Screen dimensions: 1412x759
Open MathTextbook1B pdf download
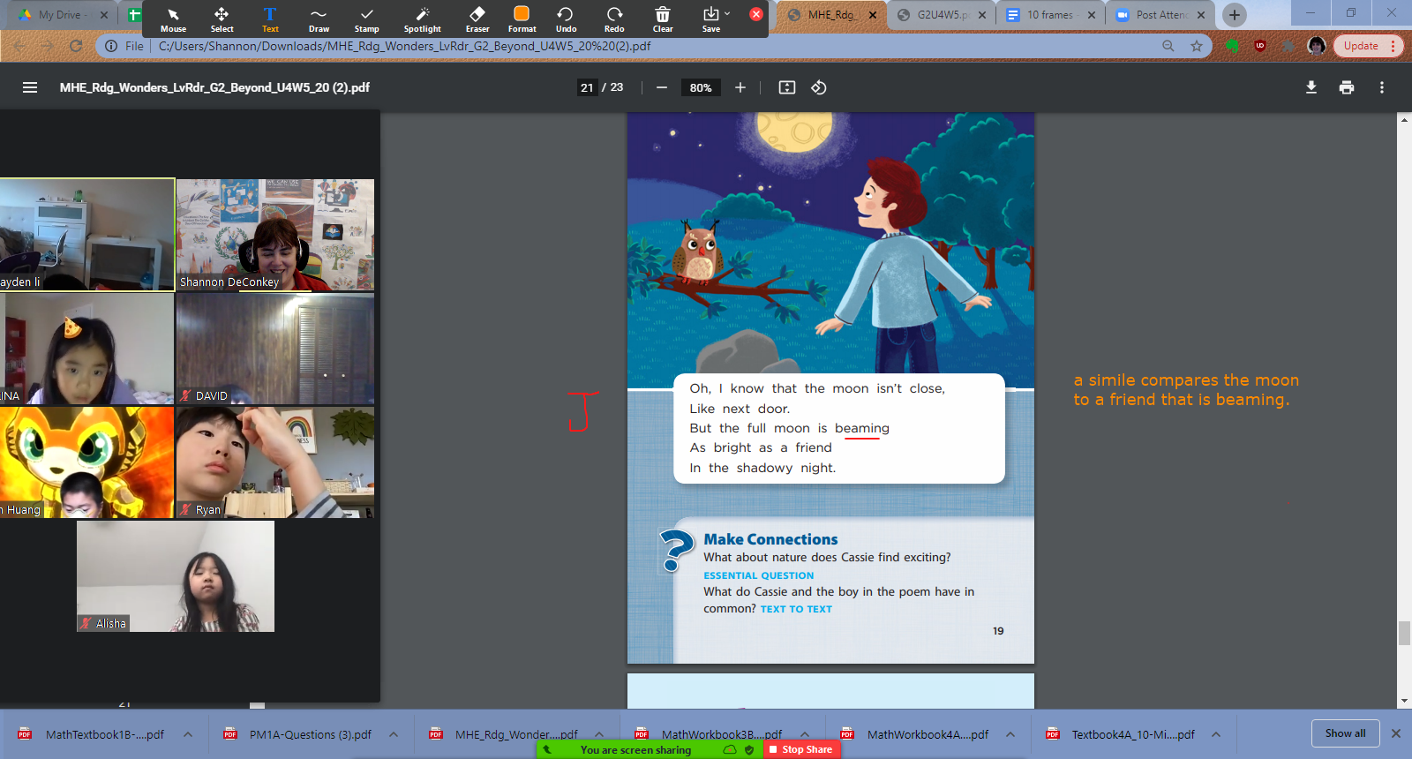(93, 734)
